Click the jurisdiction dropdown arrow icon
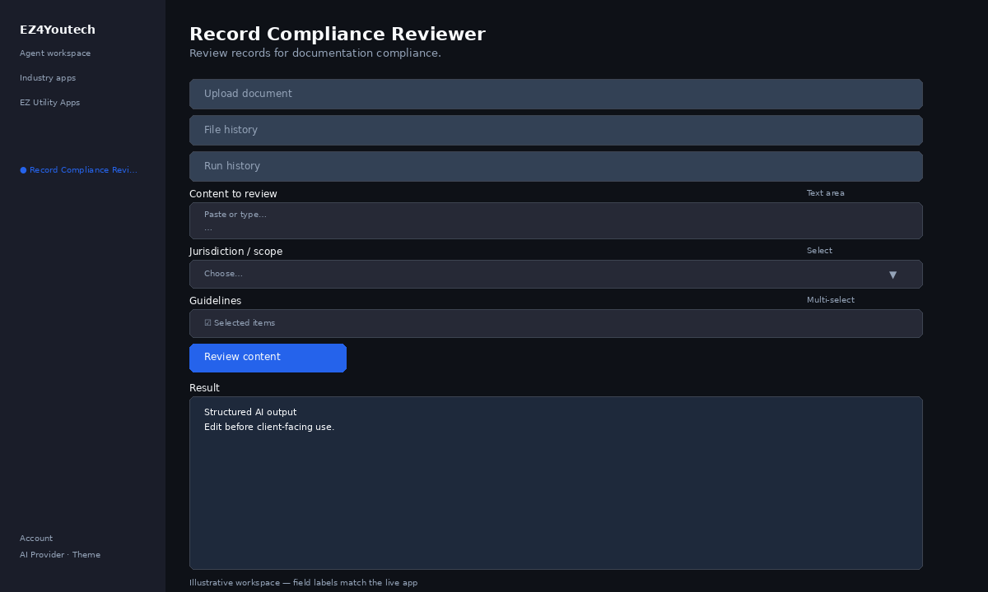 tap(892, 275)
